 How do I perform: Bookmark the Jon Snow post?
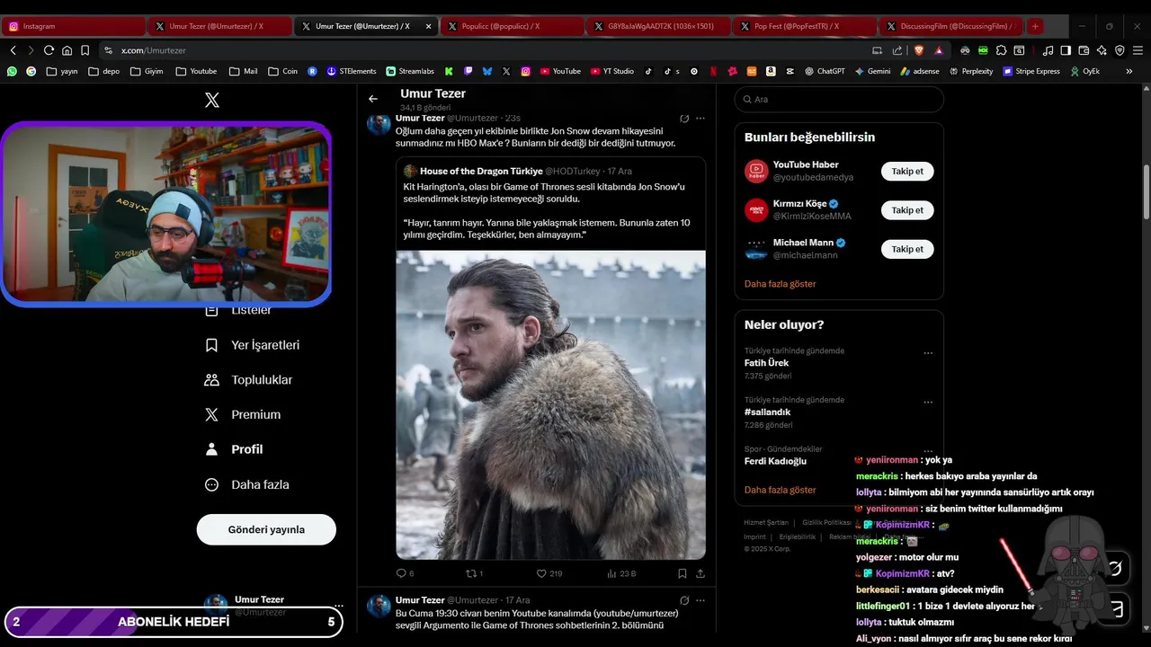683,573
